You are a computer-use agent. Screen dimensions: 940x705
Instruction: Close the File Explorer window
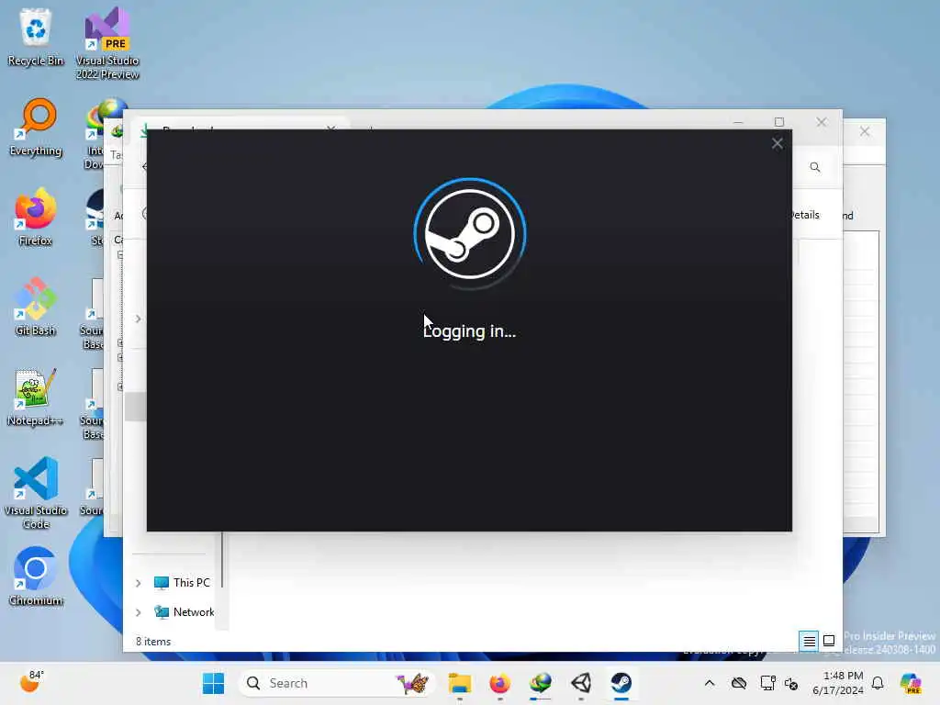(x=822, y=122)
